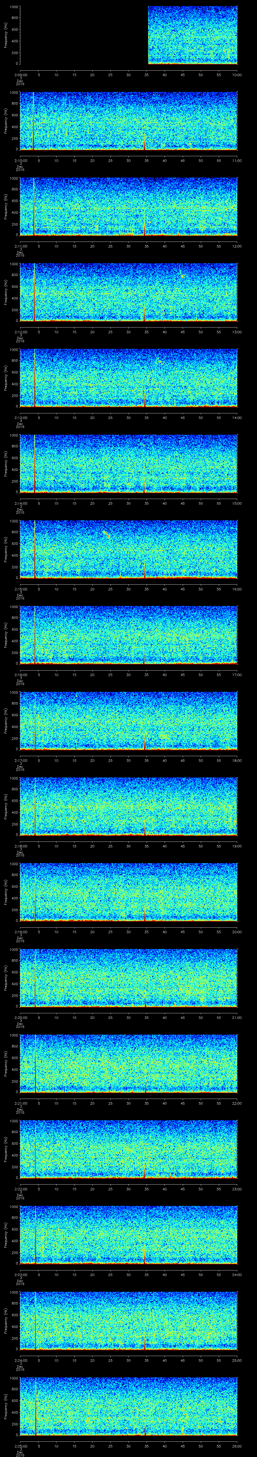Click the 2:24:00 start time label
This screenshot has width=257, height=1457.
(20, 1360)
